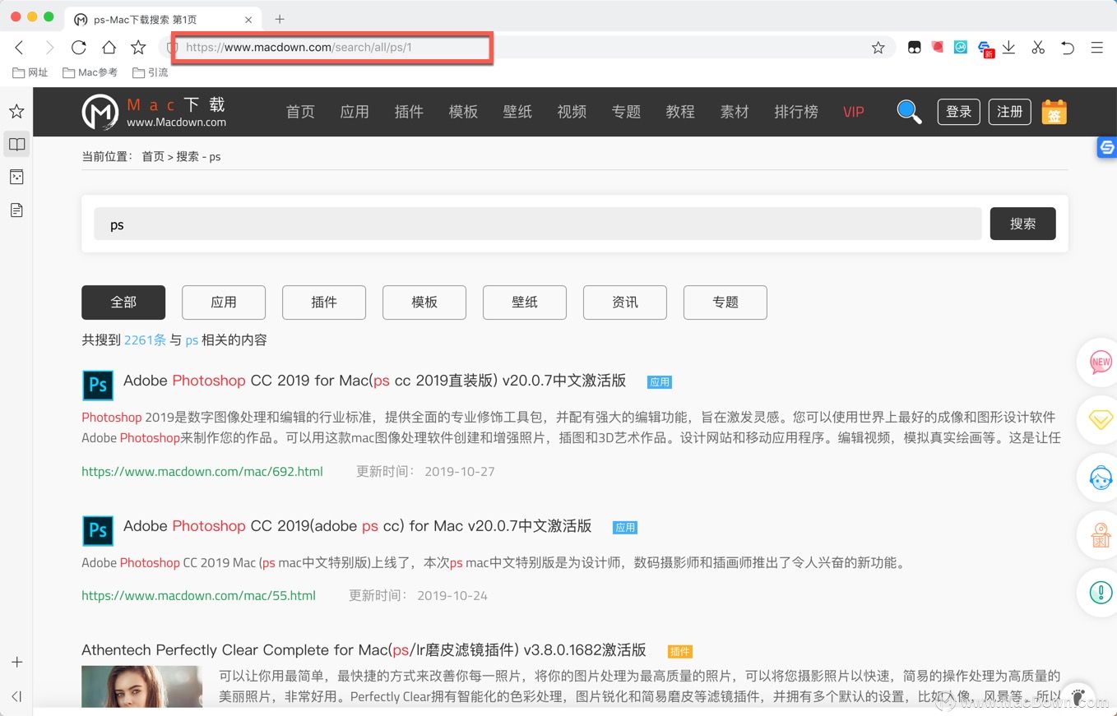Open 排行榜 in the site navigation
1117x716 pixels.
[796, 112]
